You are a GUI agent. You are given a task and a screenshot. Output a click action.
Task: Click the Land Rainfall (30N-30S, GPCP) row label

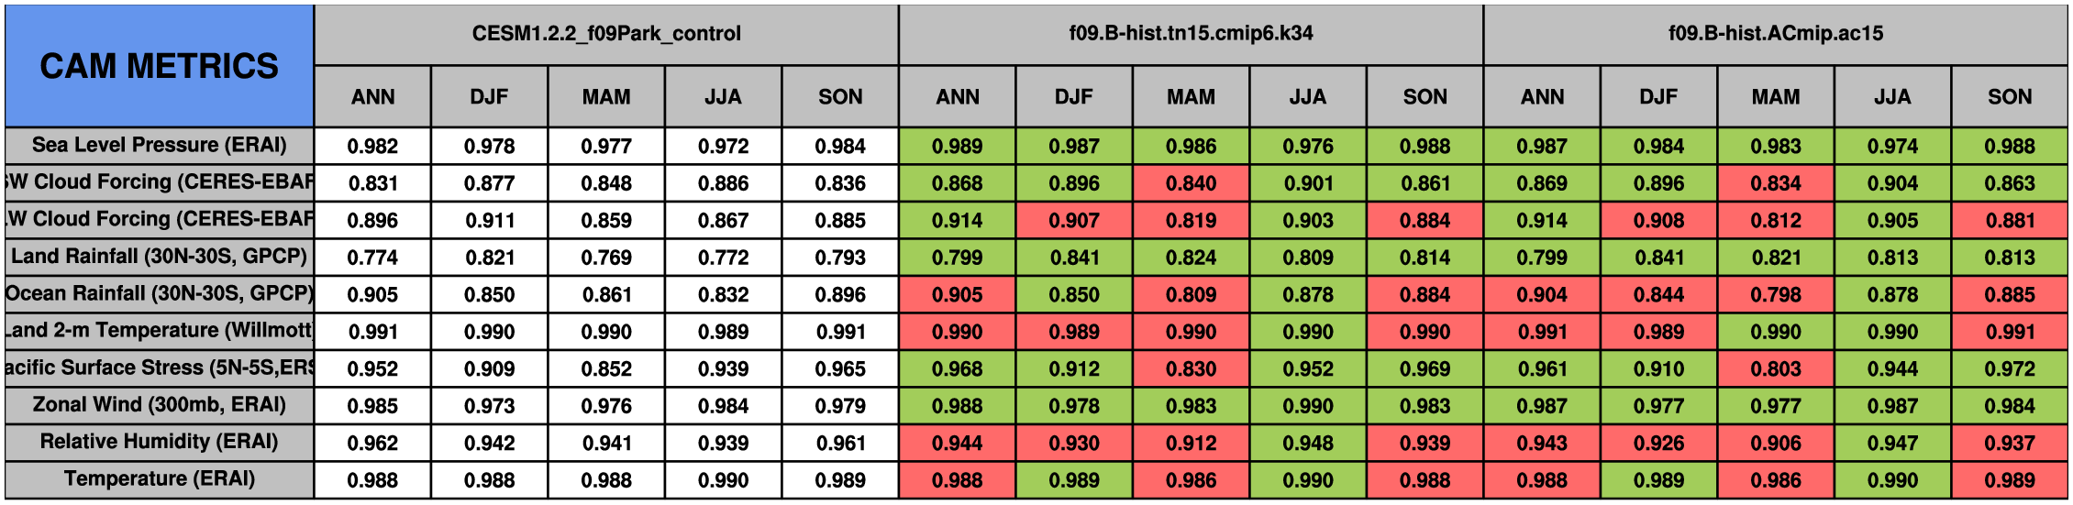click(x=159, y=257)
